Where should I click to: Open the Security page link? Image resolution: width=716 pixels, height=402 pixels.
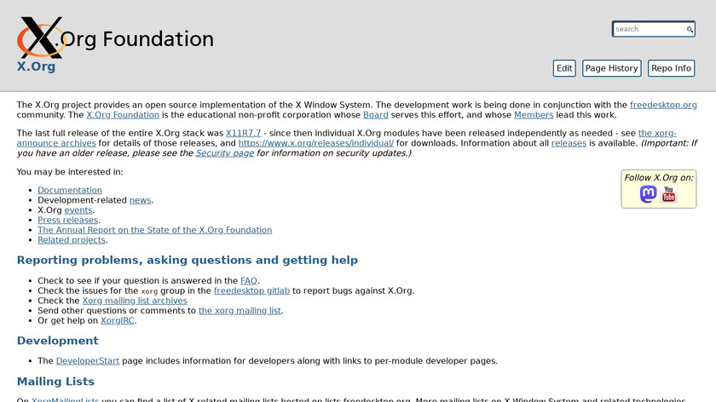pos(225,153)
